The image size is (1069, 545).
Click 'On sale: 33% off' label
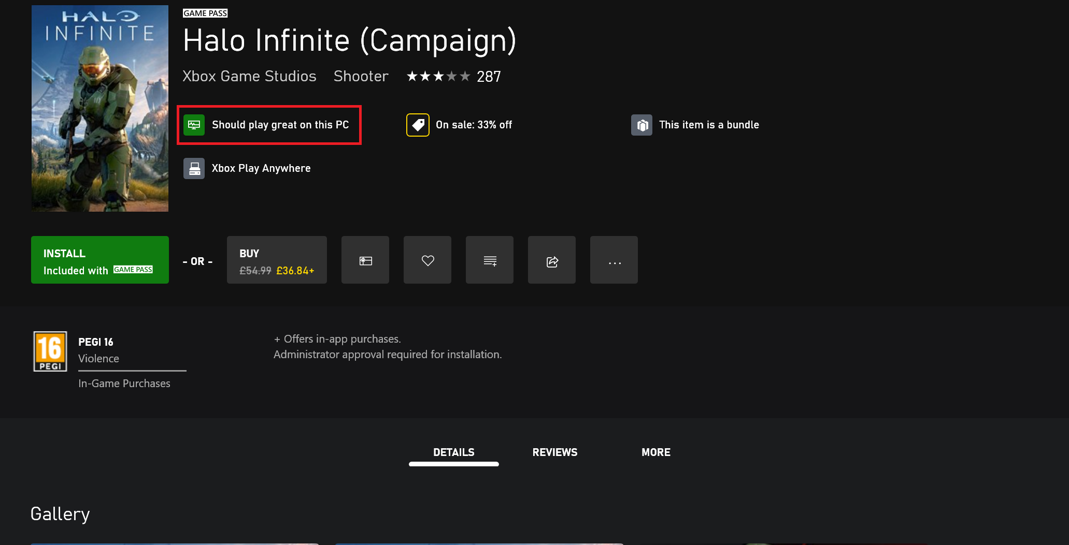(474, 125)
